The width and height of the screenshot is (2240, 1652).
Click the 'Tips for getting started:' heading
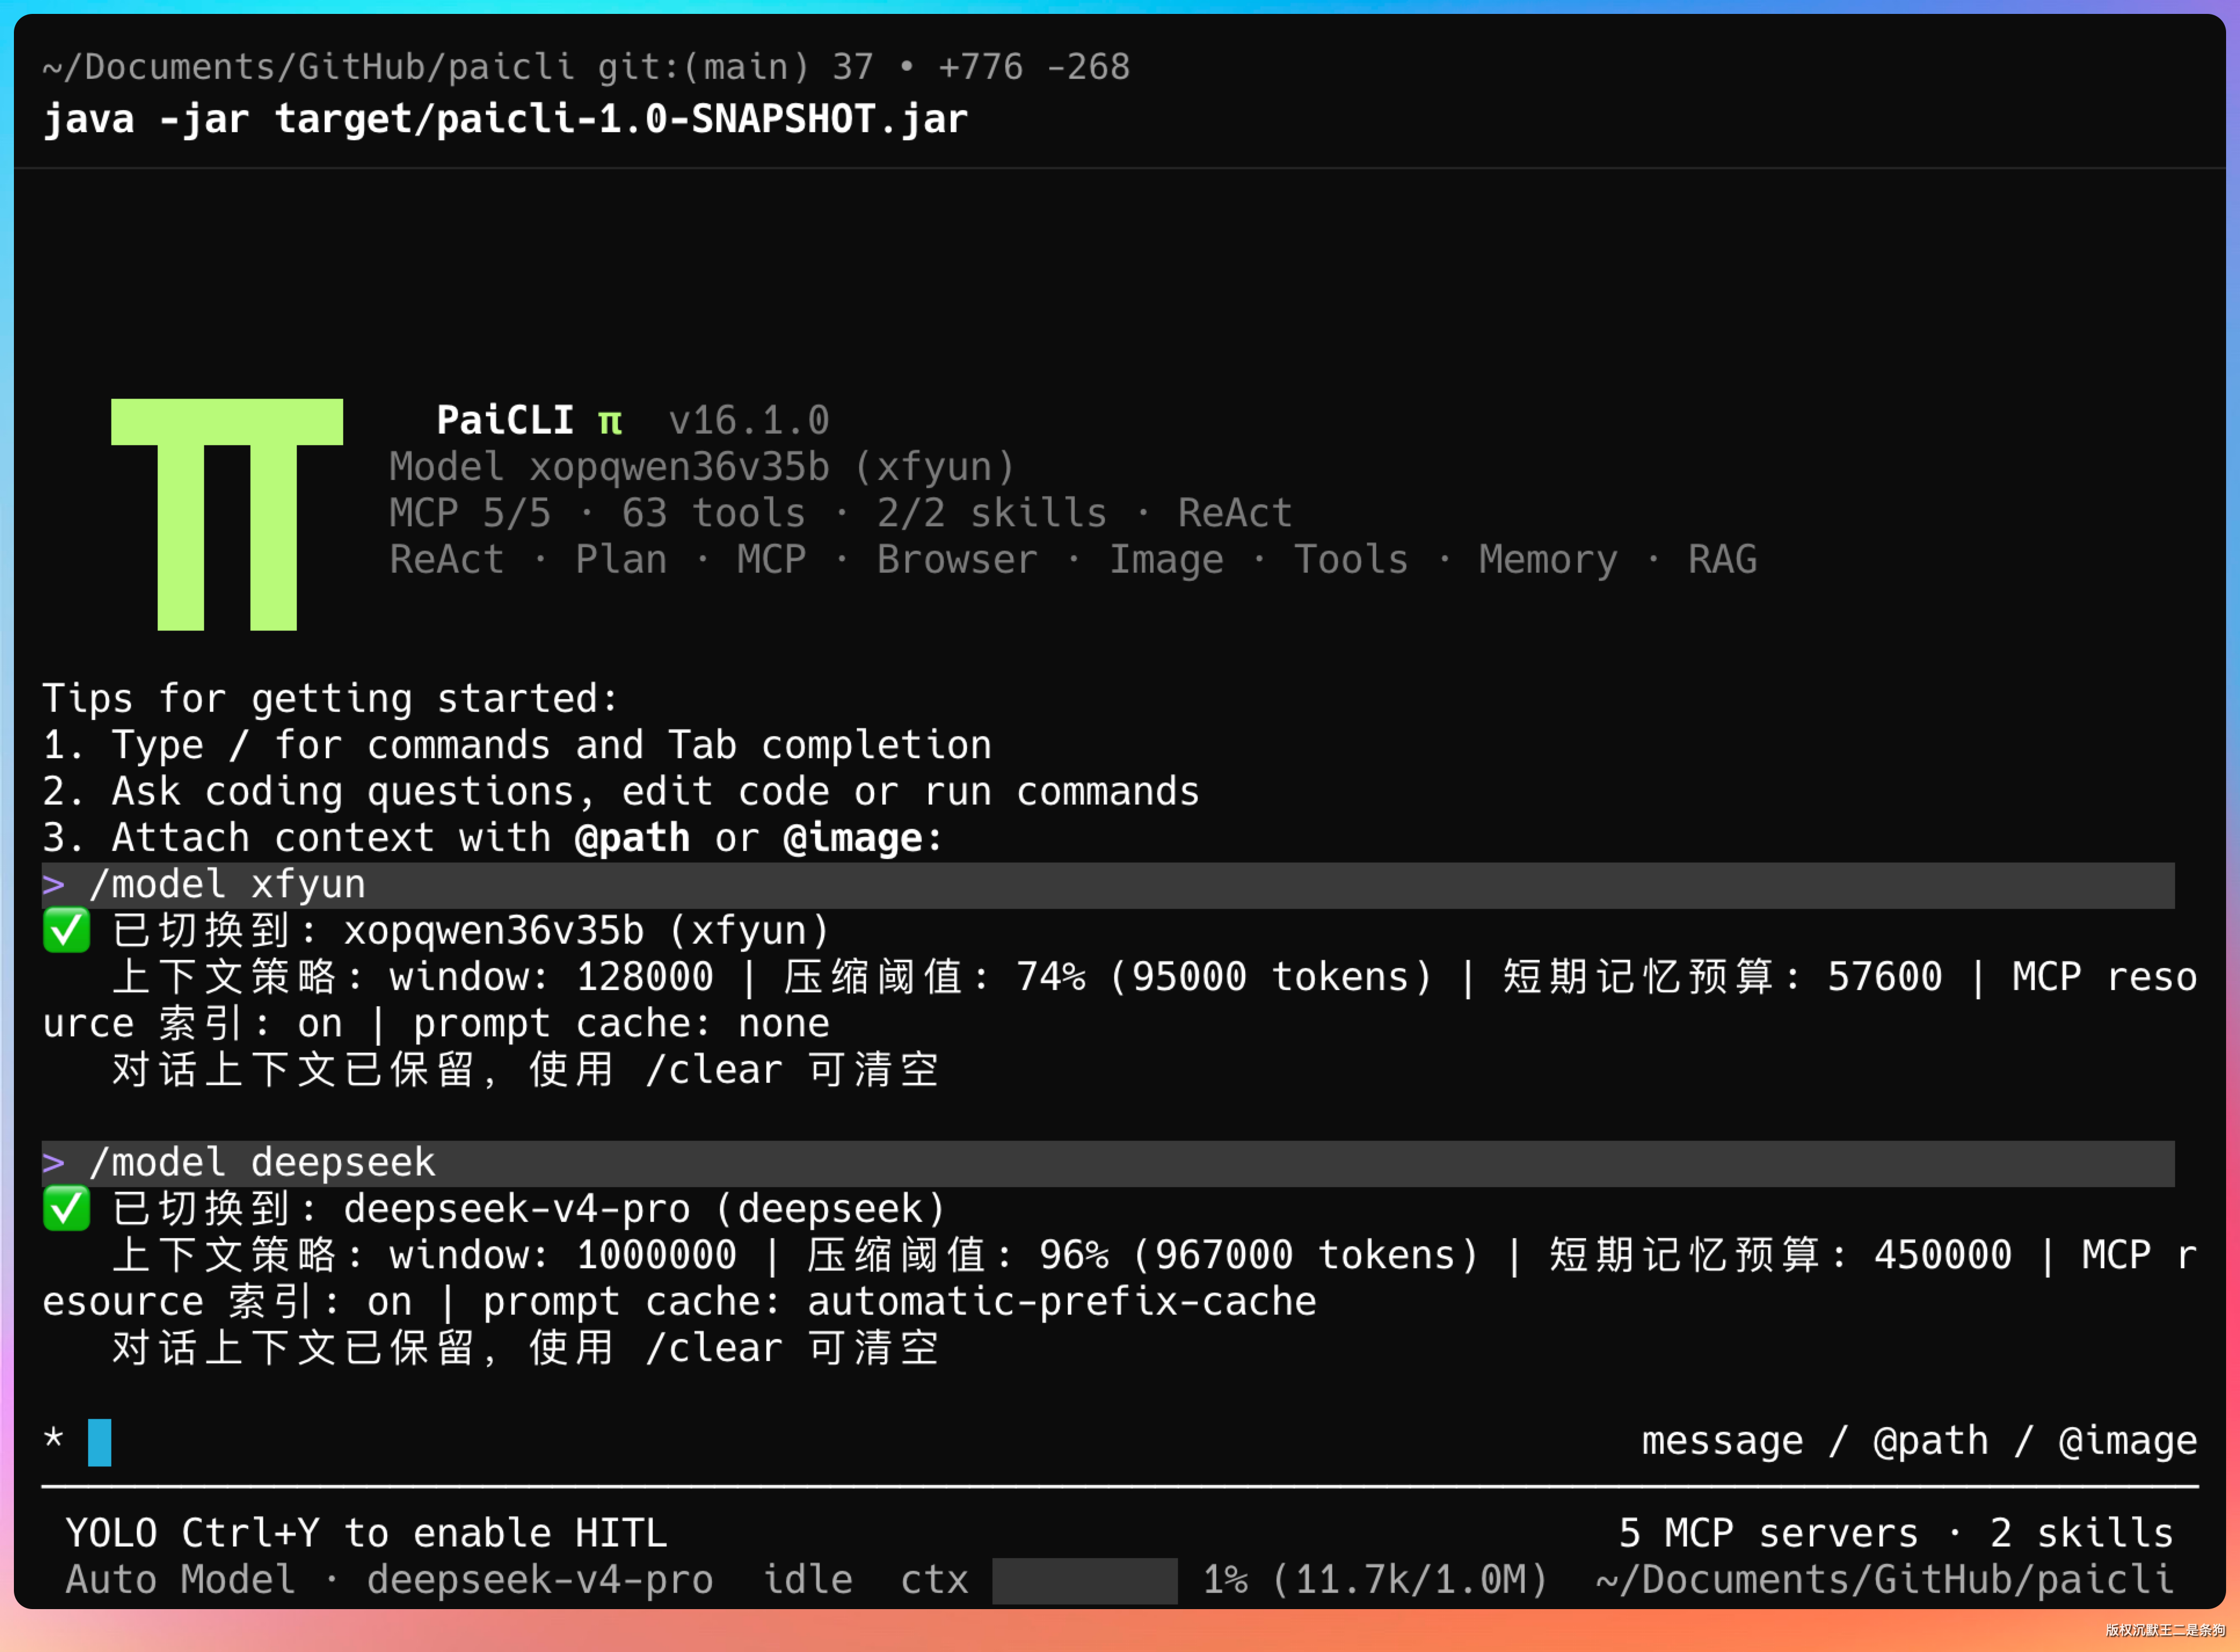[x=331, y=699]
